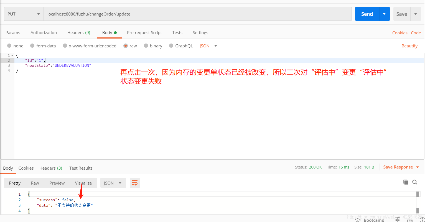Image resolution: width=425 pixels, height=222 pixels.
Task: Click the "id":"1" line in request body
Action: coord(35,60)
